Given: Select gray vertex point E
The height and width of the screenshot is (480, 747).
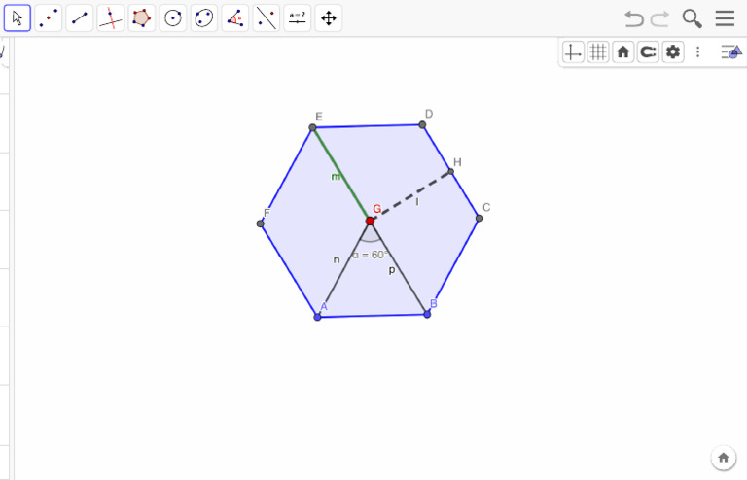Looking at the screenshot, I should coord(312,127).
